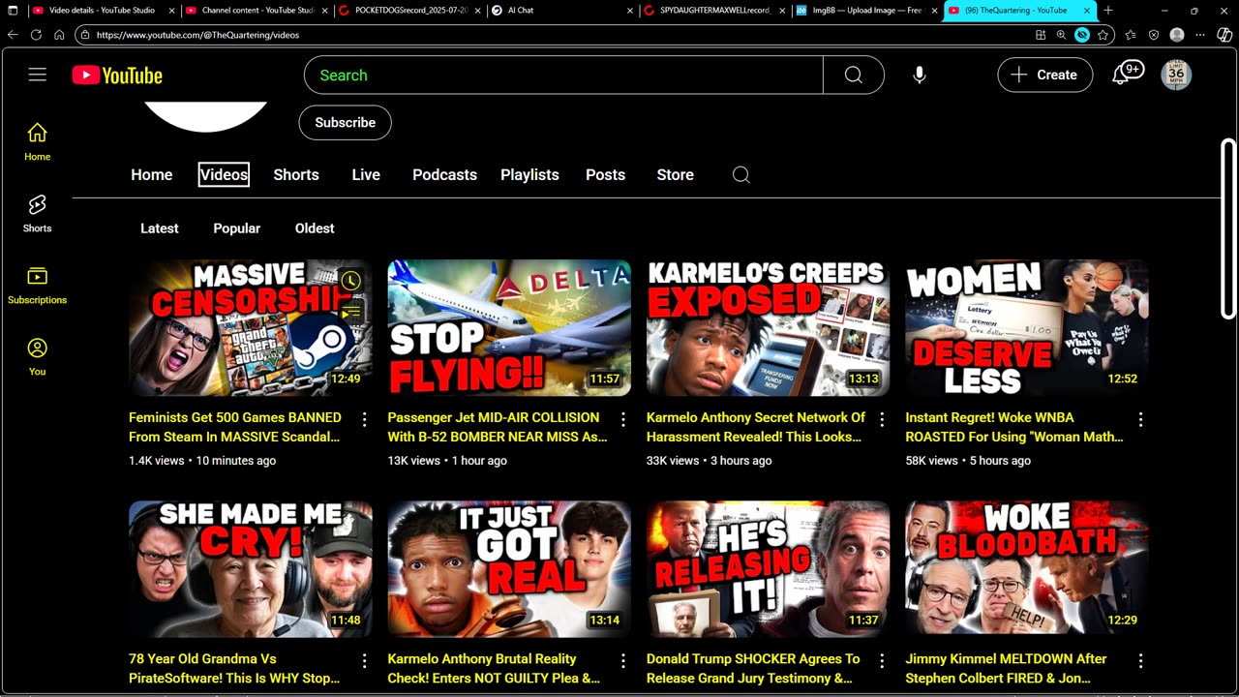Search within the channel using magnifier icon
The width and height of the screenshot is (1239, 697).
click(x=741, y=174)
